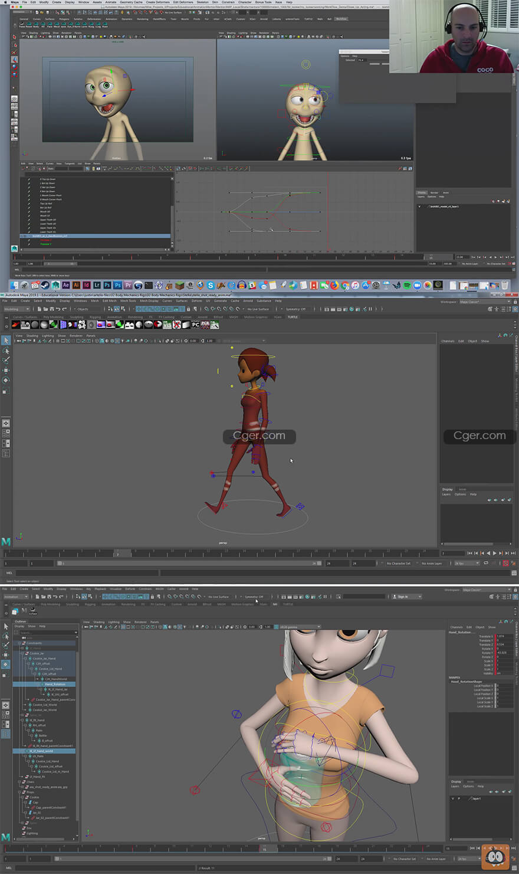Image resolution: width=519 pixels, height=874 pixels.
Task: Click highlighted Move tool in top Maya window
Action: click(15, 60)
